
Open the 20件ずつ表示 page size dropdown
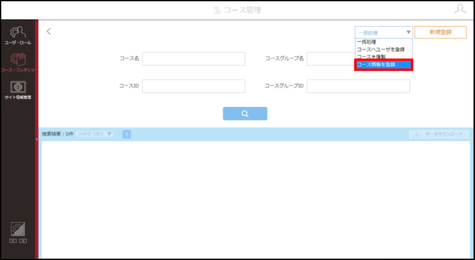(x=95, y=134)
